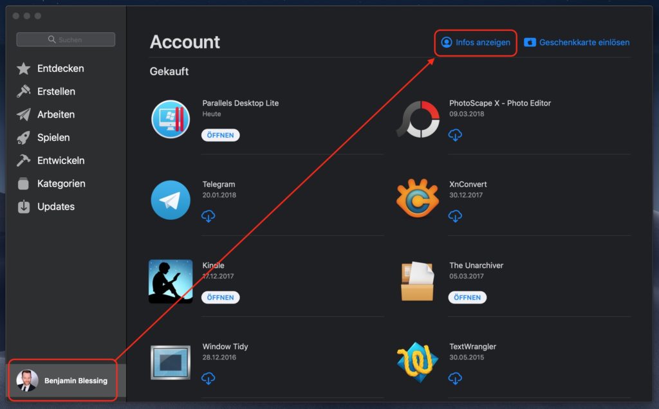Screen dimensions: 659x409
Task: Click the Telegram app icon
Action: coord(170,200)
